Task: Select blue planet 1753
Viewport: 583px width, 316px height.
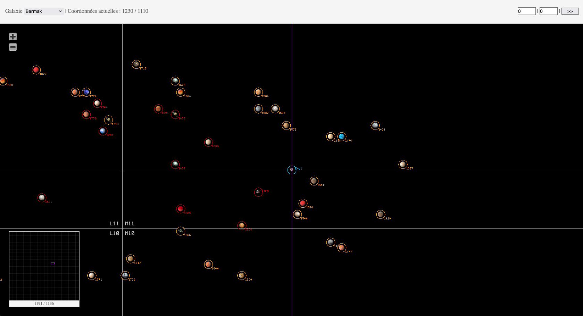Action: point(103,131)
